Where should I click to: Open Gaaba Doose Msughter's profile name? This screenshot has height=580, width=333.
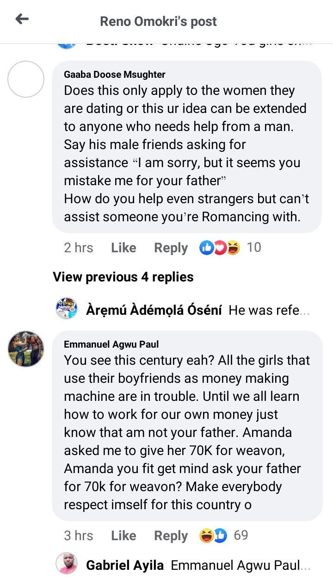pyautogui.click(x=114, y=75)
